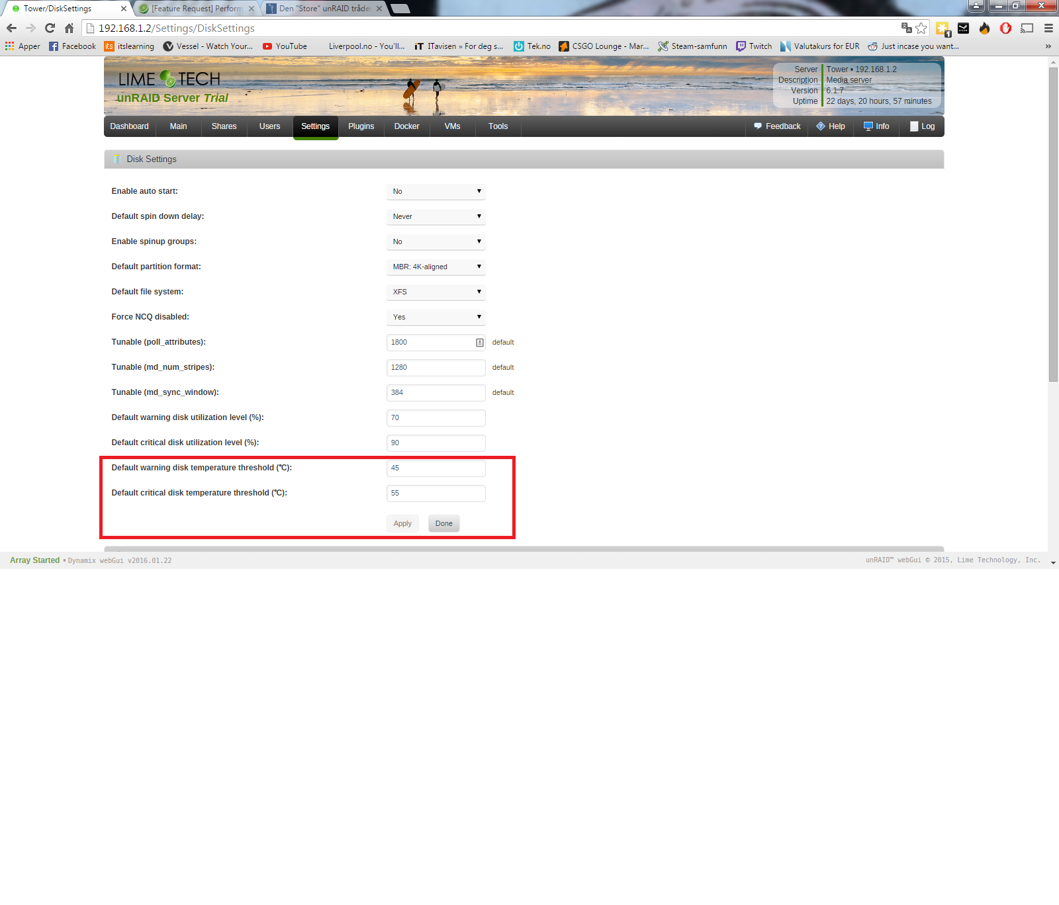
Task: Click the Done button
Action: coord(443,523)
